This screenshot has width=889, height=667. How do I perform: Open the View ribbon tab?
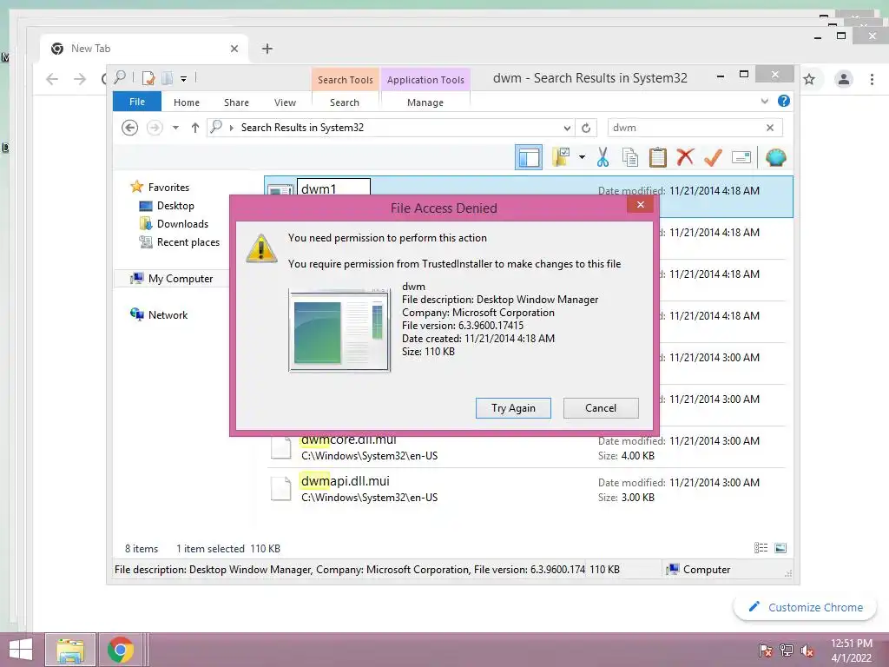285,102
